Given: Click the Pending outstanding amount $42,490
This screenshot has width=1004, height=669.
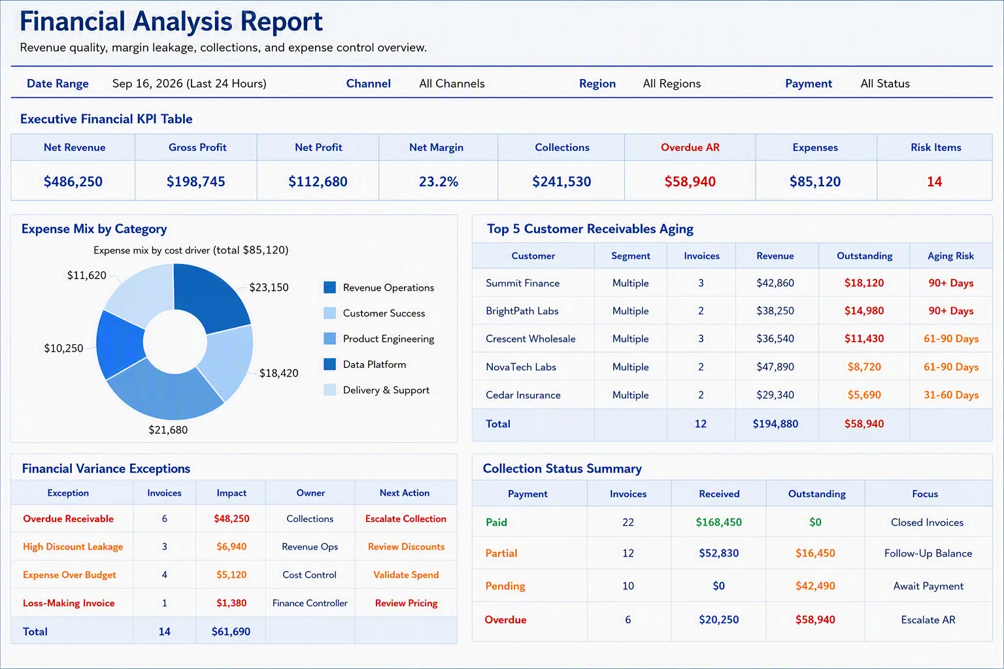Looking at the screenshot, I should 815,586.
